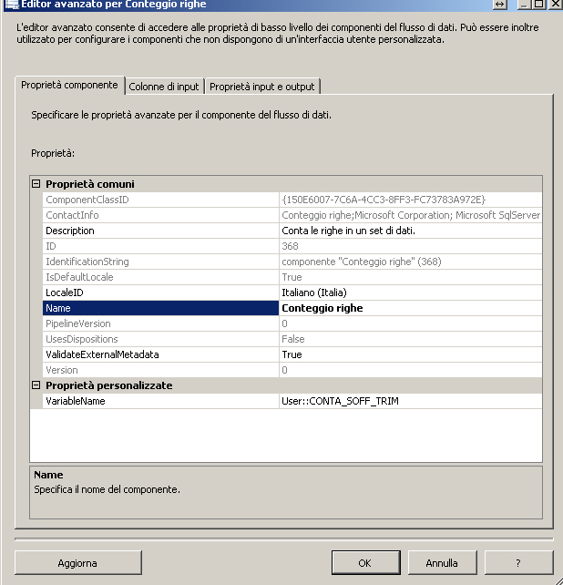Image resolution: width=563 pixels, height=585 pixels.
Task: Select the LocaleID value Italiano (Italia)
Action: point(410,292)
